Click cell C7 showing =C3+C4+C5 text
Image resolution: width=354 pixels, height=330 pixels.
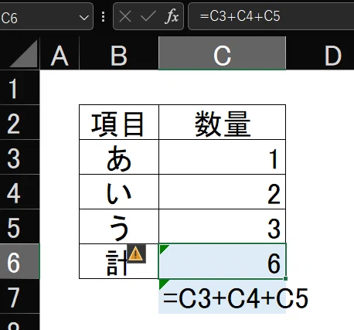point(222,296)
